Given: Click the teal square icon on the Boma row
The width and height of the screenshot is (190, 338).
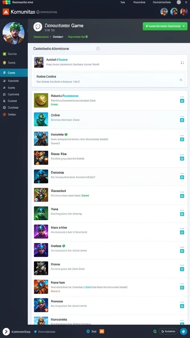Looking at the screenshot, I should click(182, 269).
